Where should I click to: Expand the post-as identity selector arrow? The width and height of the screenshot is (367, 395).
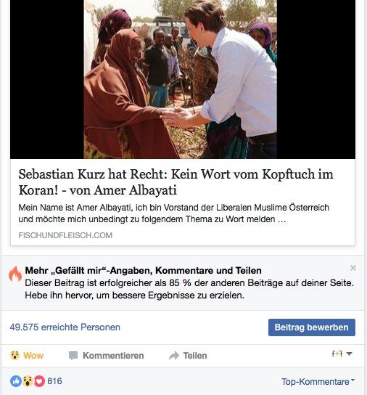(x=349, y=354)
